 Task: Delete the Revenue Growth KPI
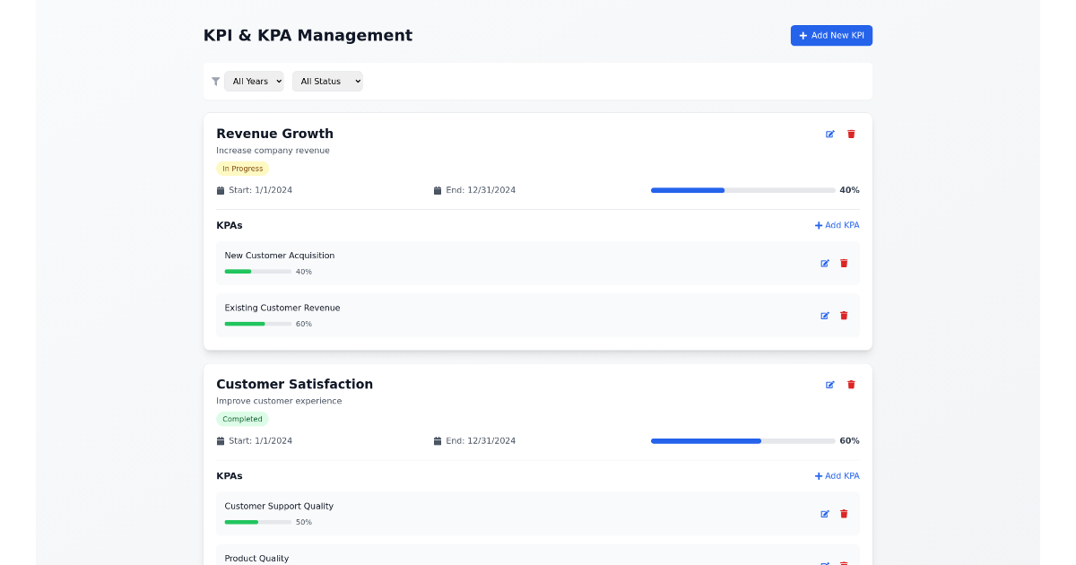(850, 134)
